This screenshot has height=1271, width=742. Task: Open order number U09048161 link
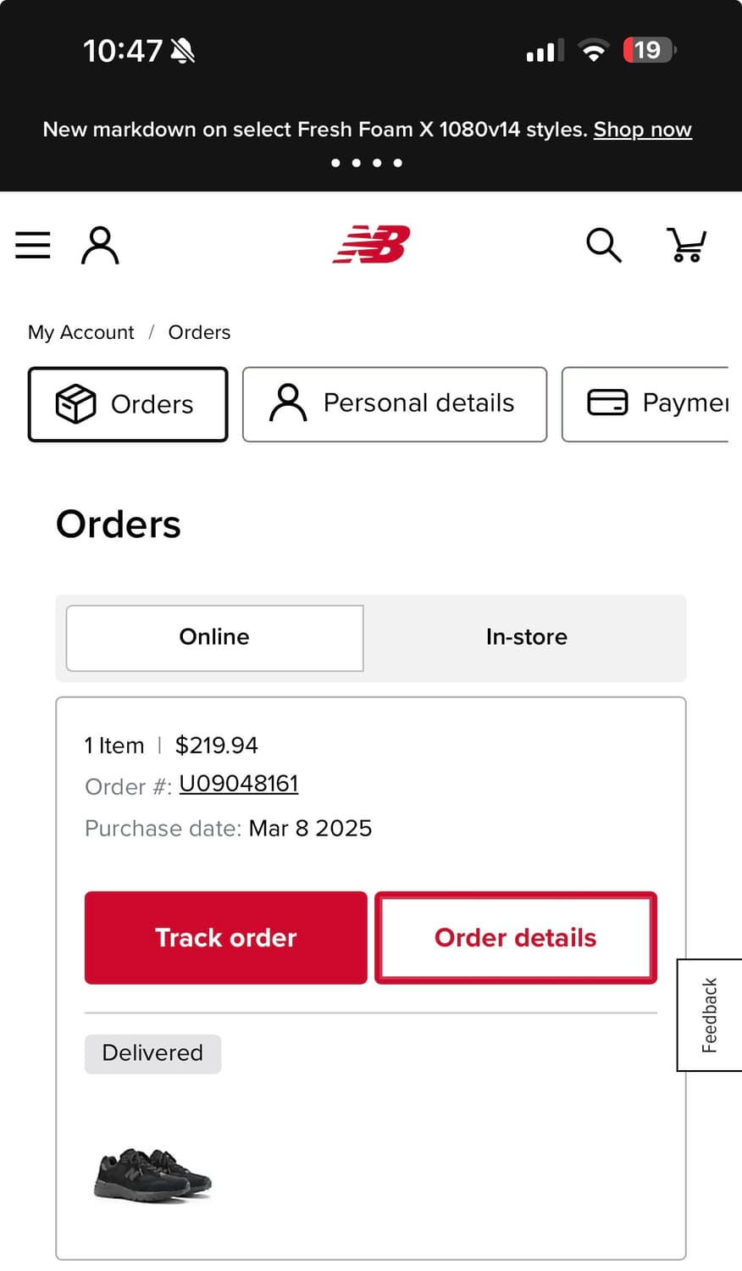pos(238,784)
